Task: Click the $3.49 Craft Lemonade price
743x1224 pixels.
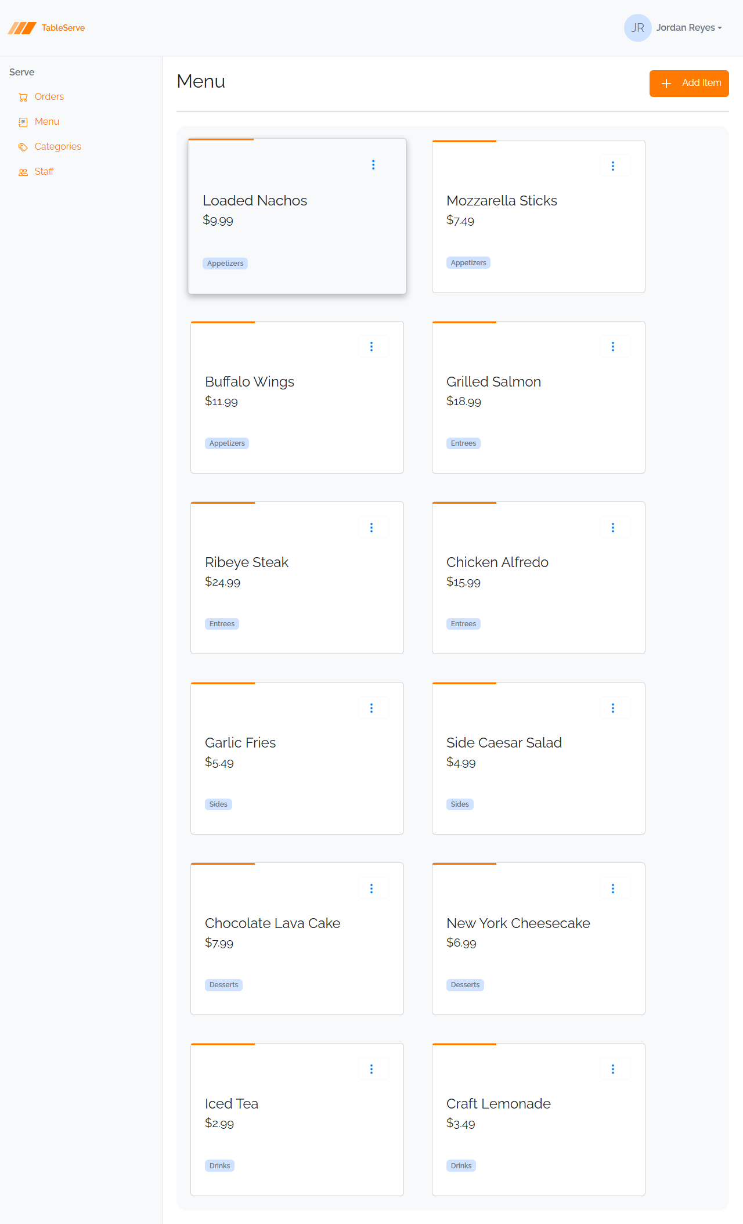Action: (x=461, y=1124)
